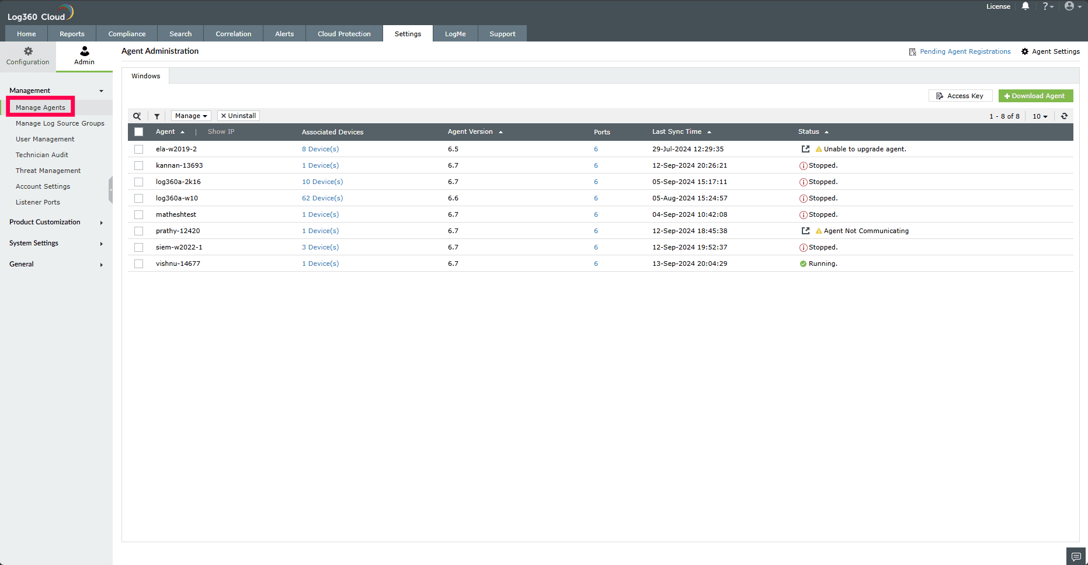
Task: Open the Compliance tab
Action: pyautogui.click(x=127, y=34)
